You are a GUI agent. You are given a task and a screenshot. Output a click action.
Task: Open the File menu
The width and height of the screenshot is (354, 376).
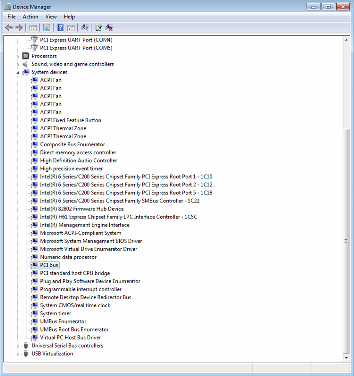pos(11,17)
